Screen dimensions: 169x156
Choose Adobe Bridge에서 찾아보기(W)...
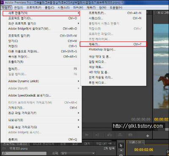44,29
